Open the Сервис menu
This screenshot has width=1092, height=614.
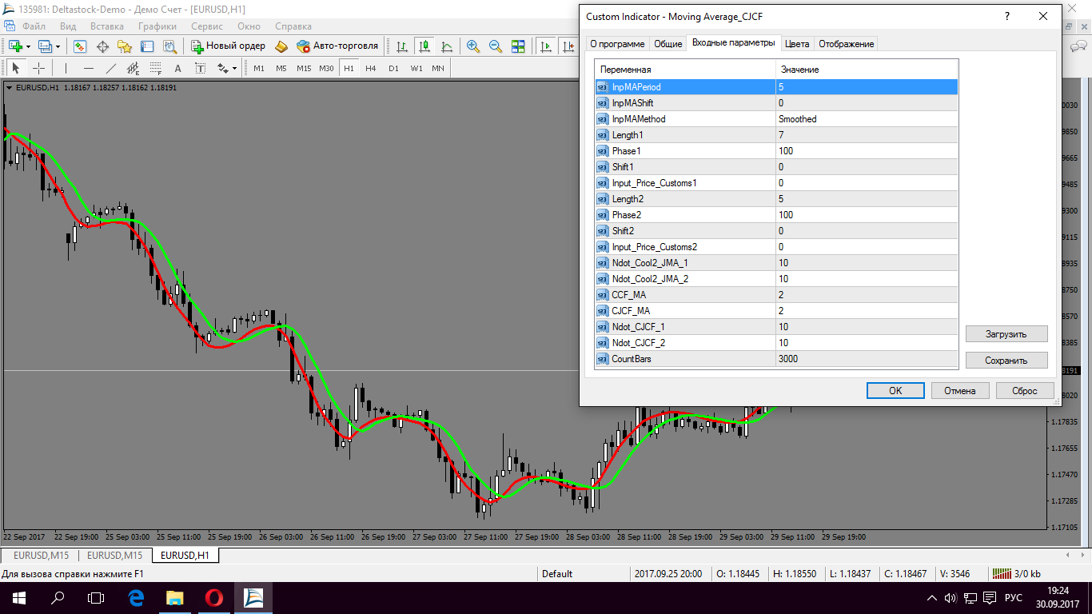[207, 26]
